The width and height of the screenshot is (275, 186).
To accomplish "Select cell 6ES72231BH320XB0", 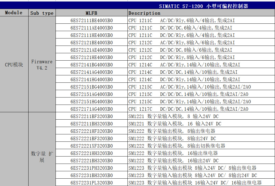I will click(x=91, y=175).
